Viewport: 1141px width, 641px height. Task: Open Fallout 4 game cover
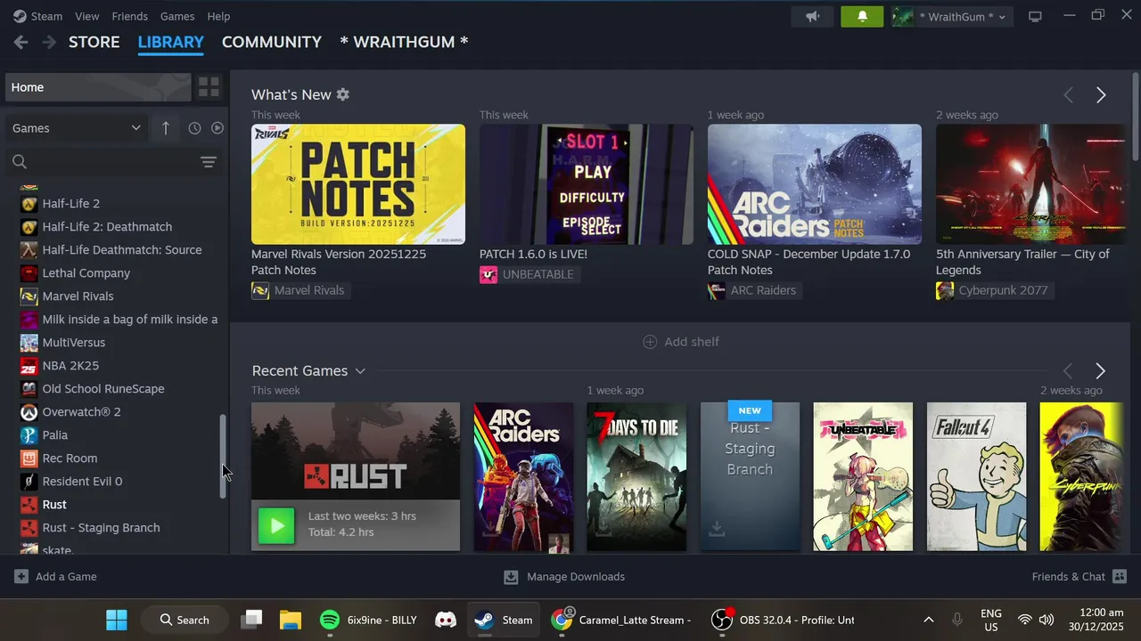pos(976,476)
